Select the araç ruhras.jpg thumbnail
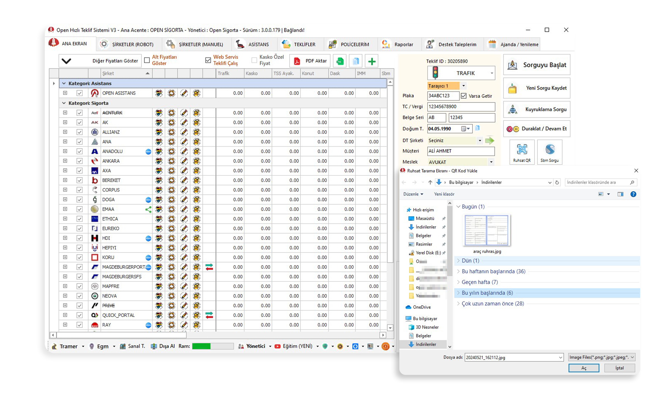The width and height of the screenshot is (659, 395). pos(487,230)
